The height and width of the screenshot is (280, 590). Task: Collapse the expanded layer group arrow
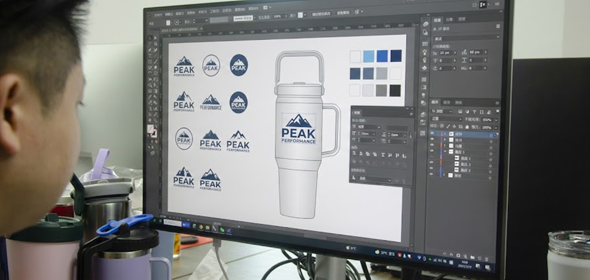click(445, 152)
